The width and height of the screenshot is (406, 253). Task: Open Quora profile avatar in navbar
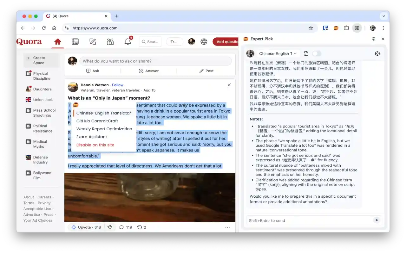[x=192, y=42]
